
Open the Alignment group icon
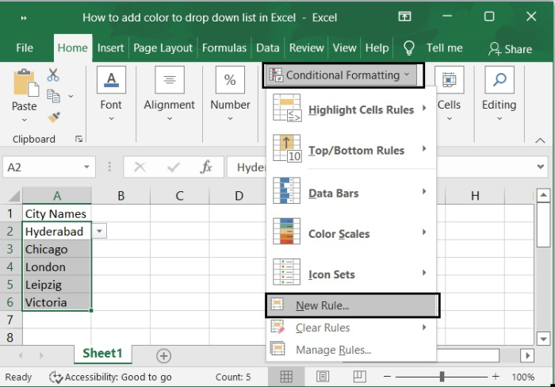[170, 80]
